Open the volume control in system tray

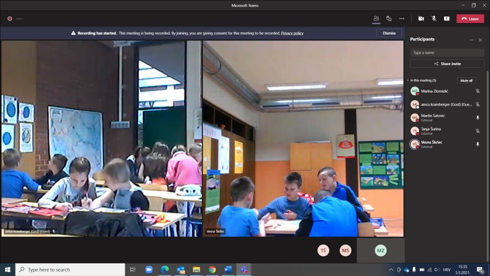point(437,270)
